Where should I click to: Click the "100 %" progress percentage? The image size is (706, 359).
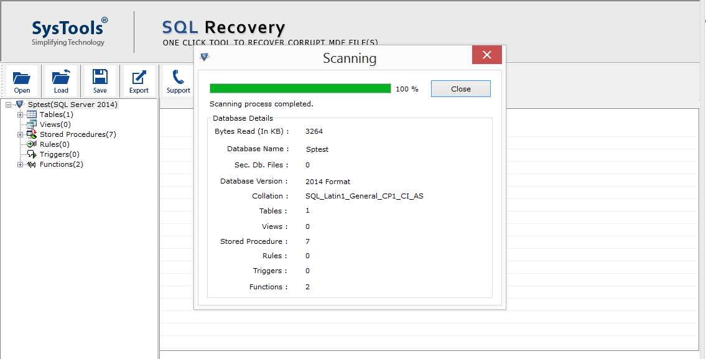[x=407, y=89]
